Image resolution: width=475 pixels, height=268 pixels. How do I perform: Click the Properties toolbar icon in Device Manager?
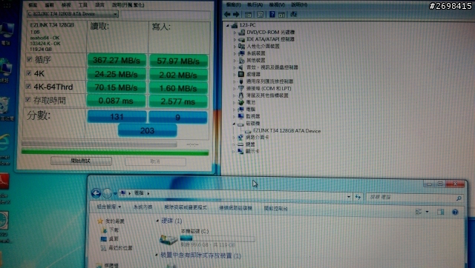(260, 14)
